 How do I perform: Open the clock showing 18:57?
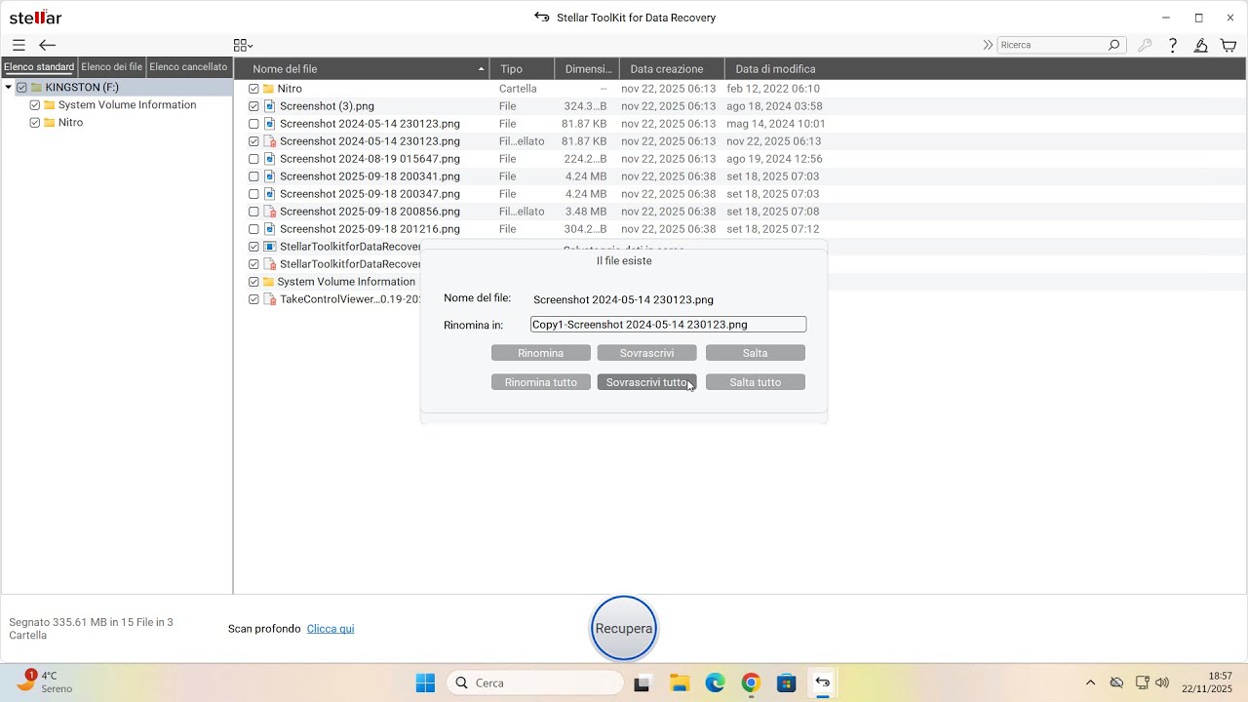pyautogui.click(x=1207, y=682)
